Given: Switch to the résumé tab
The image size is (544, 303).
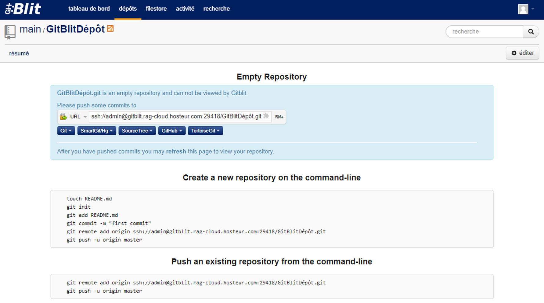Looking at the screenshot, I should tap(19, 53).
